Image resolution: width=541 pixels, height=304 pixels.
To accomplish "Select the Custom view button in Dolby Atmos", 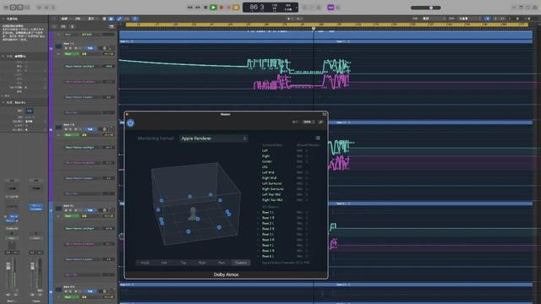I will [x=241, y=263].
